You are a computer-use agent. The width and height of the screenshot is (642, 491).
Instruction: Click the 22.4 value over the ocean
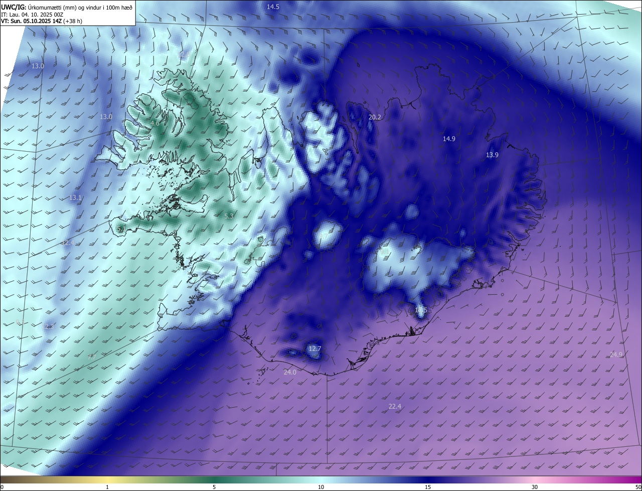click(x=395, y=406)
